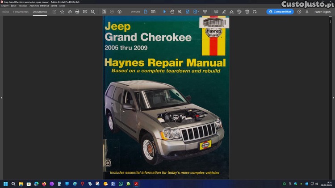Click the Delete trash icon
This screenshot has height=188, width=335.
point(247,12)
